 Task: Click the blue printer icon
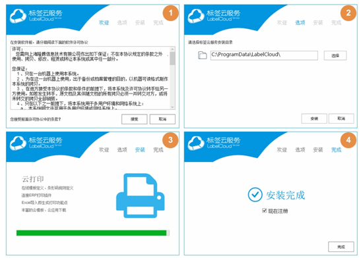(x=141, y=195)
